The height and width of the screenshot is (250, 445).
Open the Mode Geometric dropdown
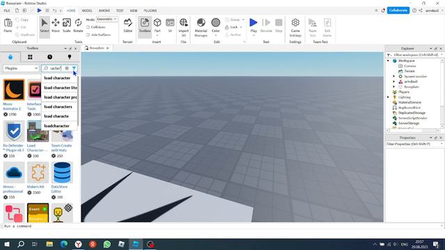pos(106,19)
